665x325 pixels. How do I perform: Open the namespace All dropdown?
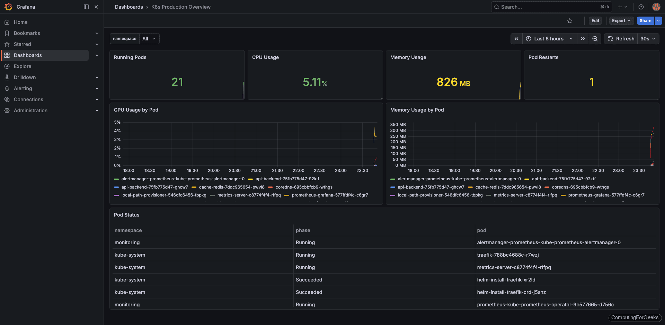[x=149, y=38]
